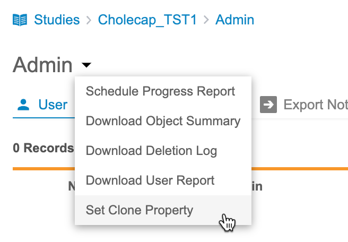Image resolution: width=348 pixels, height=242 pixels.
Task: Switch to the User tab
Action: (x=53, y=105)
